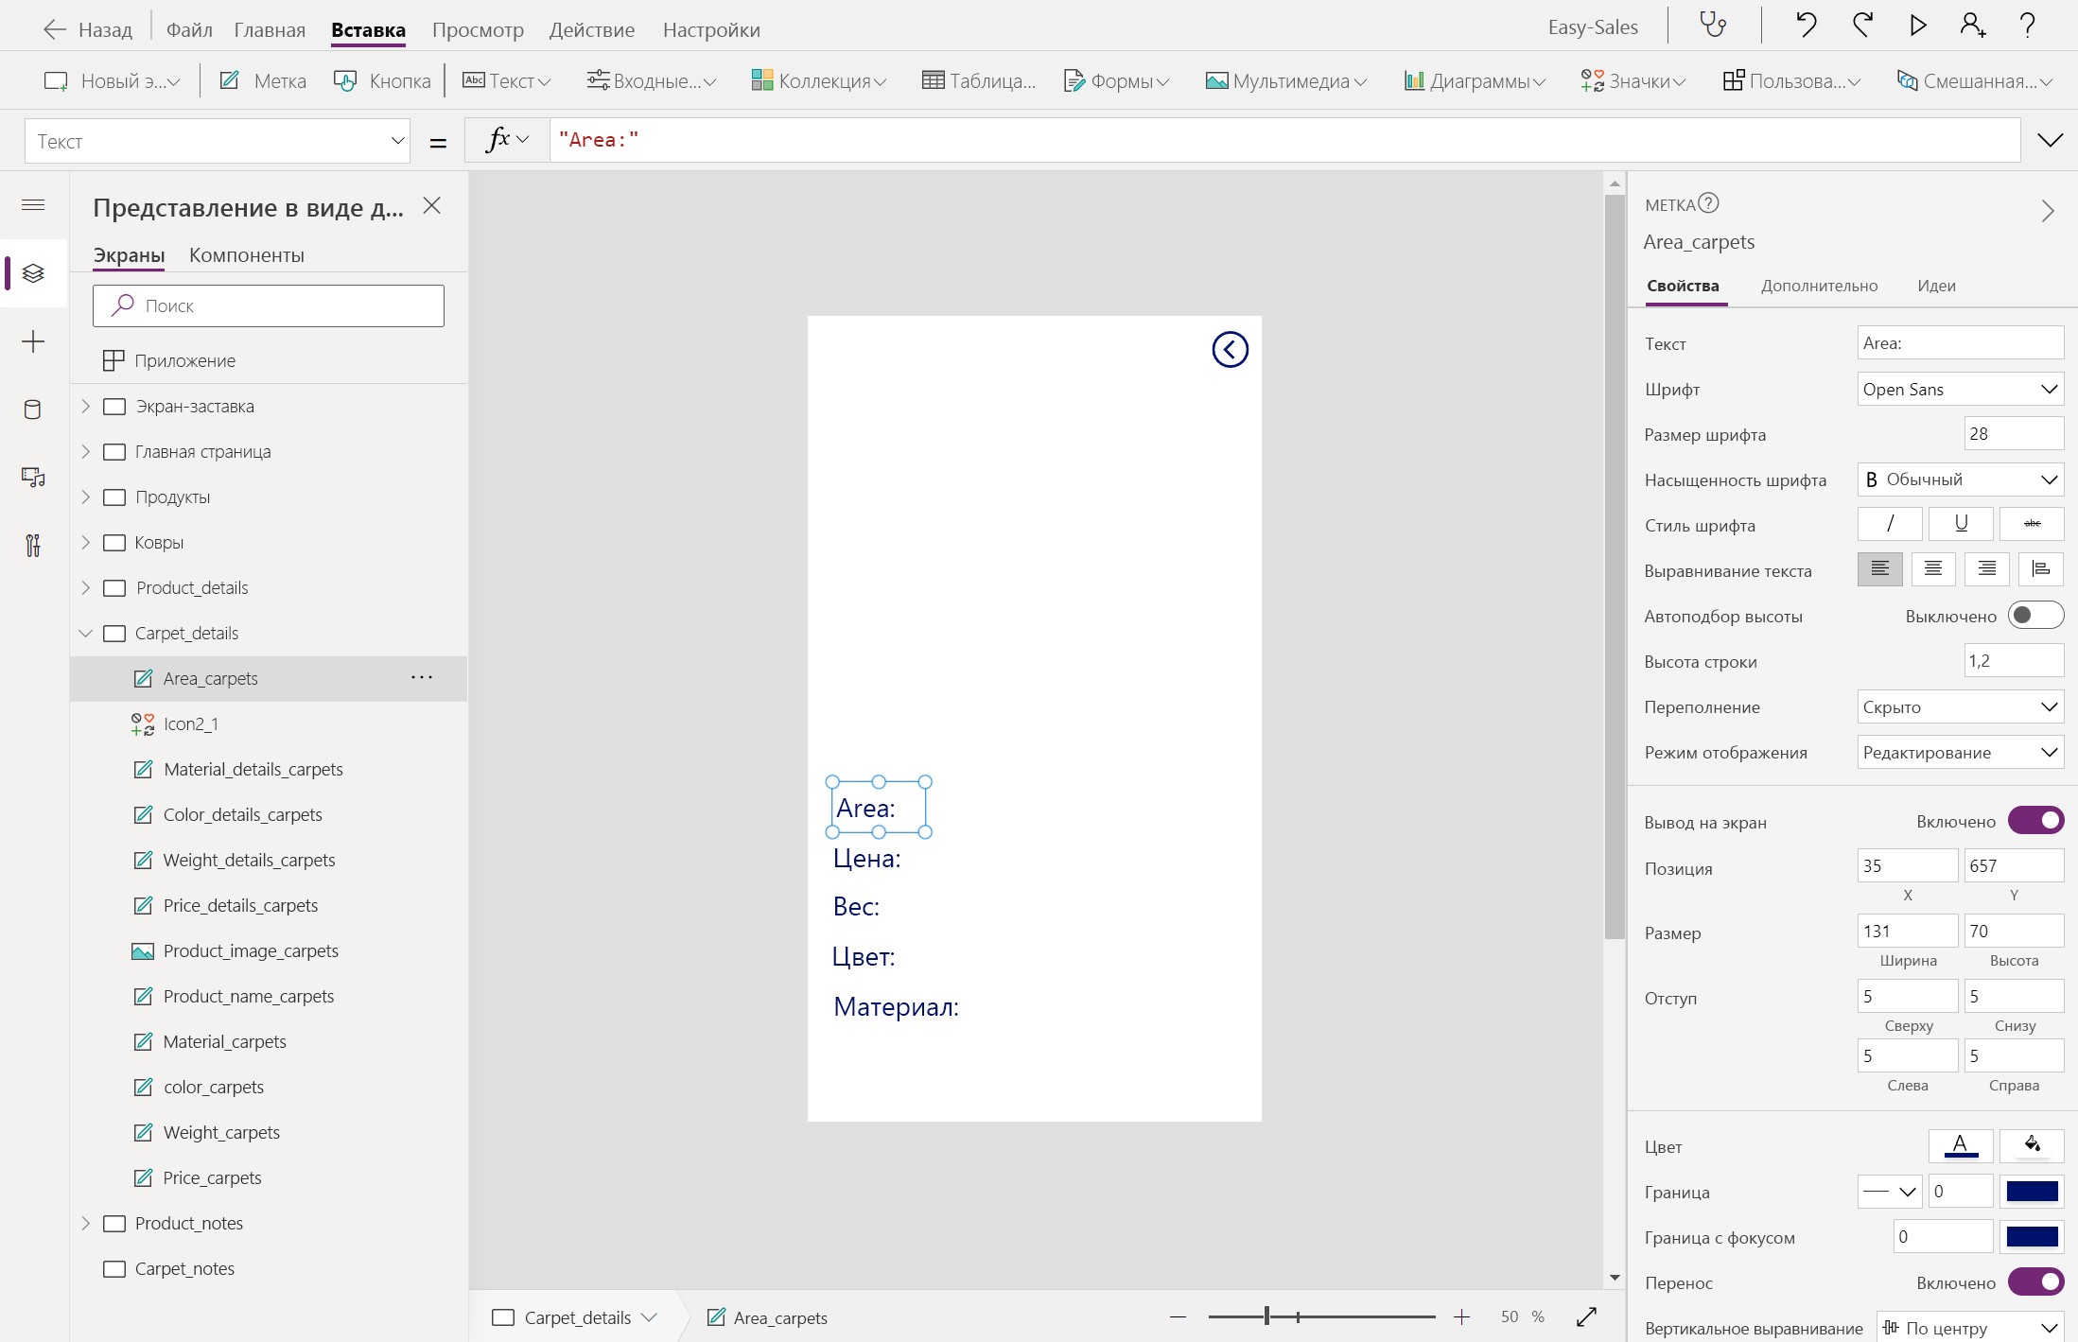This screenshot has width=2078, height=1342.
Task: Click the Undo arrow icon
Action: pyautogui.click(x=1806, y=26)
